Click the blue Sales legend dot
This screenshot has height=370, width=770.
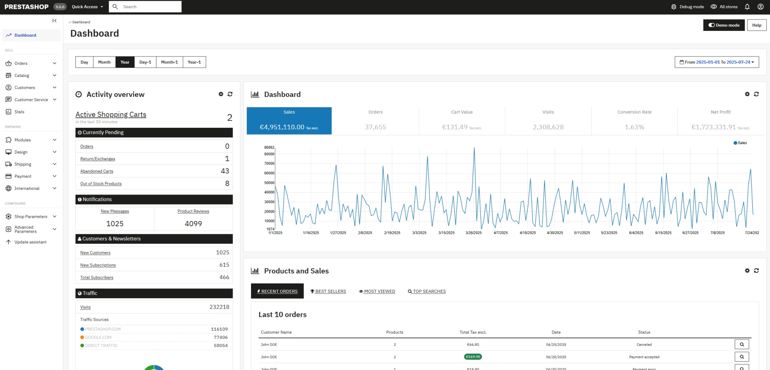pos(736,143)
